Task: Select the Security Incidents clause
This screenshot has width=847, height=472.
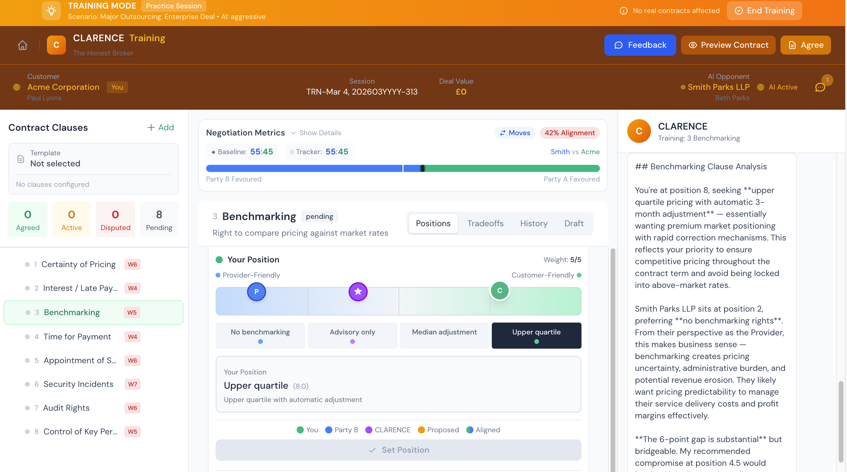Action: click(x=78, y=384)
